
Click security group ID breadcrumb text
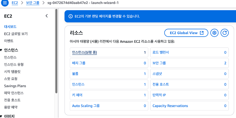(83, 3)
